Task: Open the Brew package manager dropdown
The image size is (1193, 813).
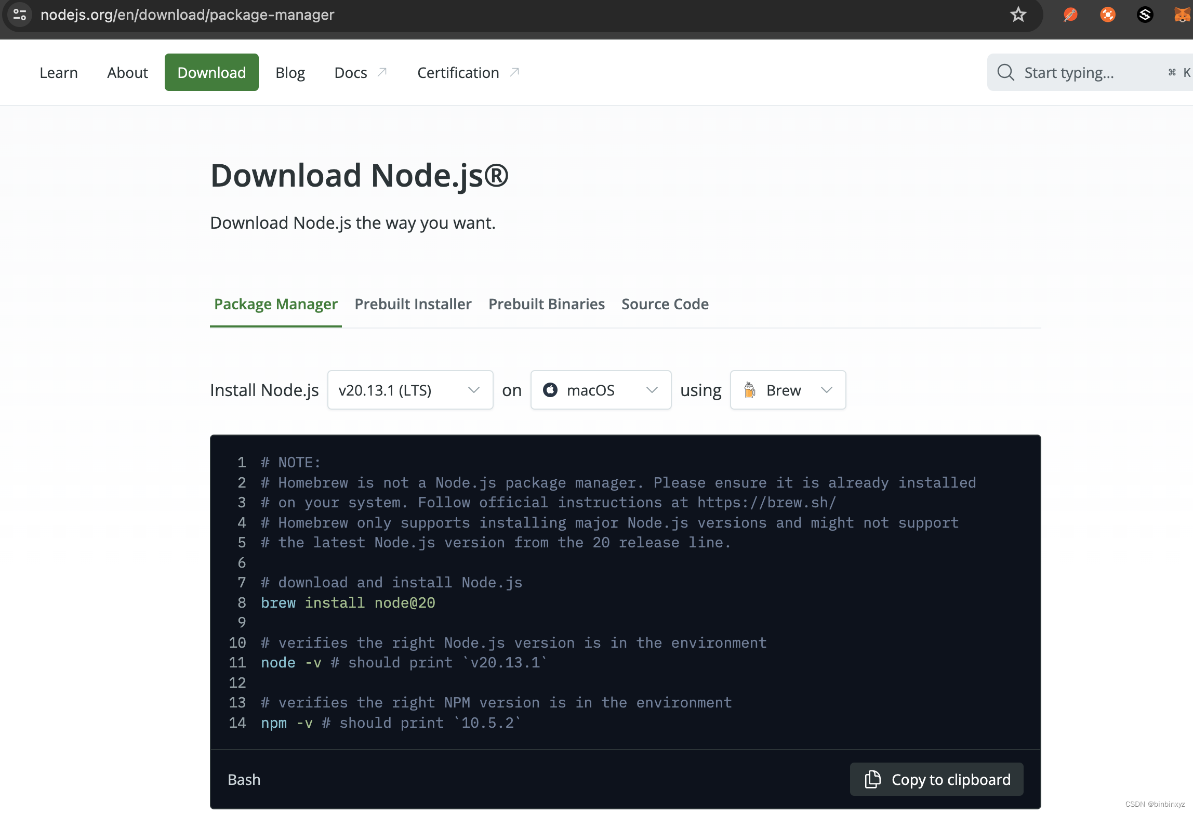Action: (788, 390)
